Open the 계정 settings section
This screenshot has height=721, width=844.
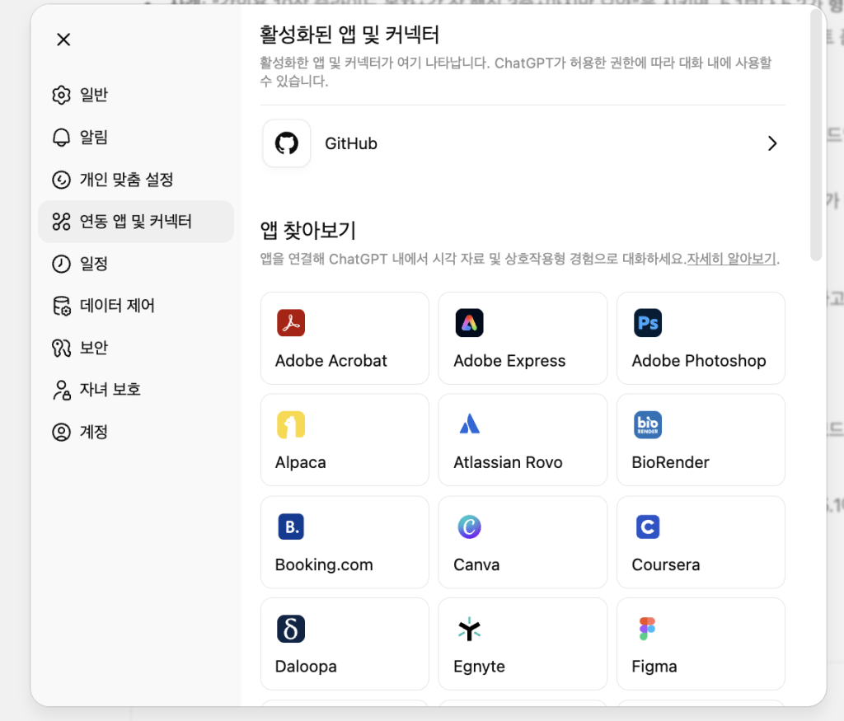[136, 432]
